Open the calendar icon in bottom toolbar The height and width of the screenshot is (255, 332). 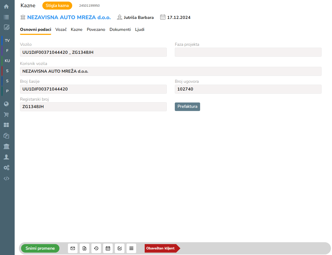[108, 248]
